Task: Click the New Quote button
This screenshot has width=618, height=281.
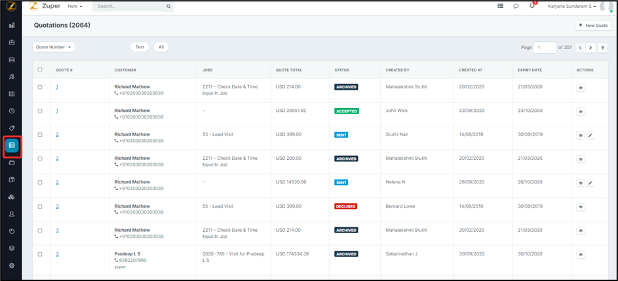Action: point(593,26)
